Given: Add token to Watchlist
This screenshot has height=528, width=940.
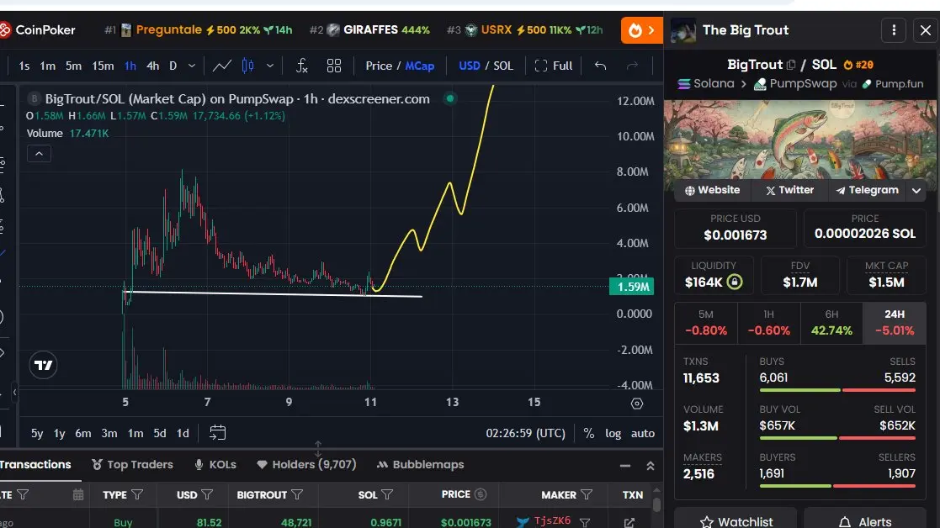Looking at the screenshot, I should click(736, 520).
